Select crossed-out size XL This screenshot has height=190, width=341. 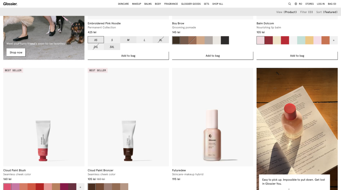coord(161,40)
